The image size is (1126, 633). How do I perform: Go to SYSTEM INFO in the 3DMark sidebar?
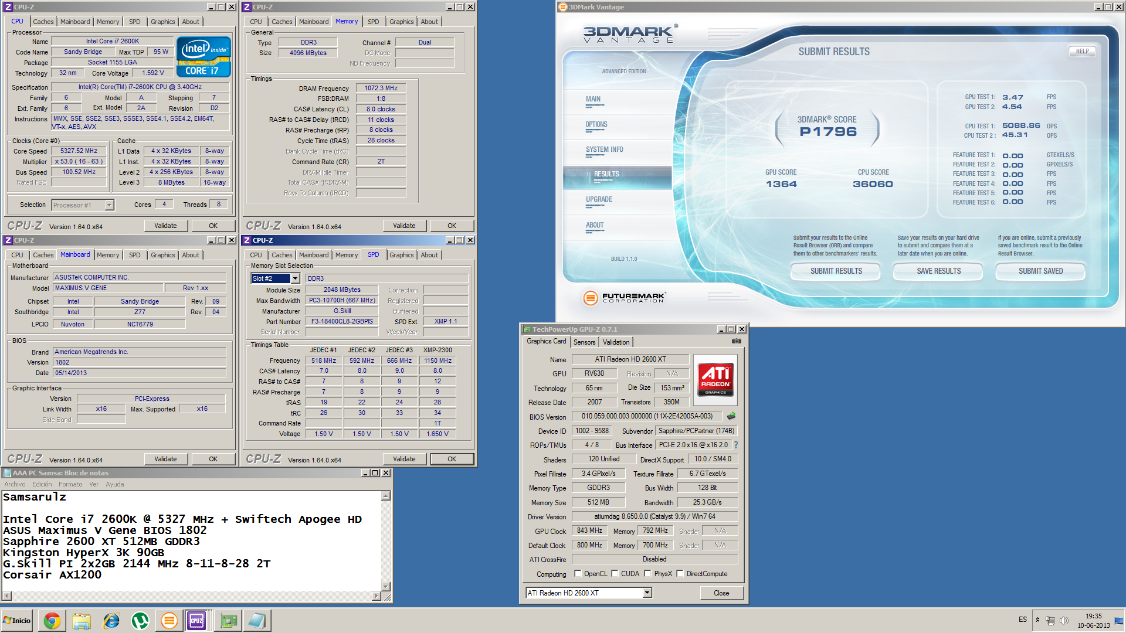click(x=604, y=149)
